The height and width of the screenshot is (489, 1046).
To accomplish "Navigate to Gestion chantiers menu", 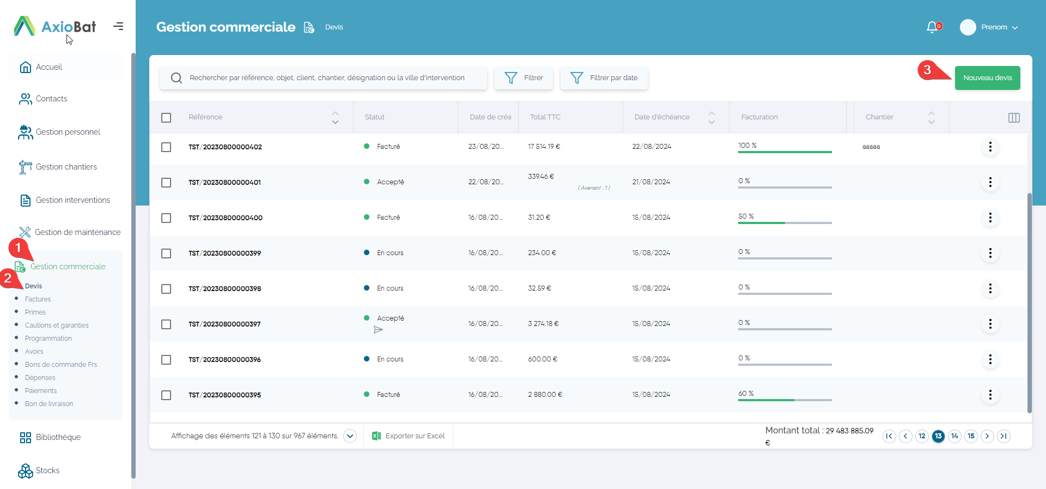I will 66,167.
